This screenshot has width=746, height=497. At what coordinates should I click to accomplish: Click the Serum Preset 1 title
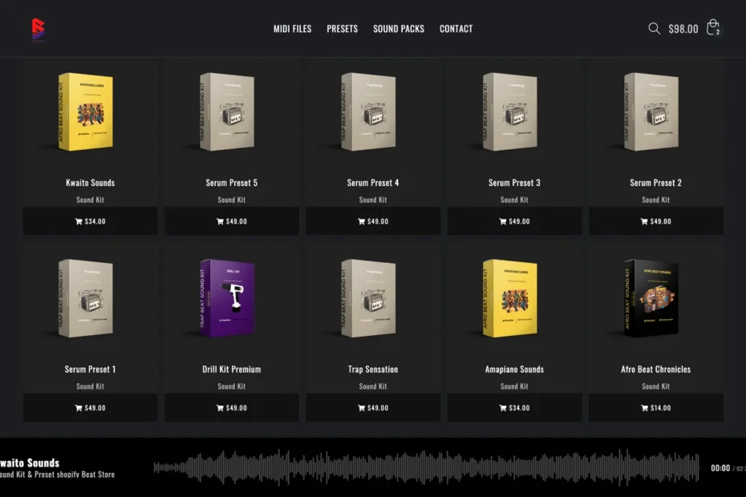[x=90, y=370]
